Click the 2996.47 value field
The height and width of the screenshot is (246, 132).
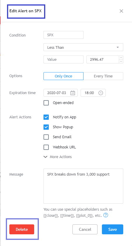point(103,60)
